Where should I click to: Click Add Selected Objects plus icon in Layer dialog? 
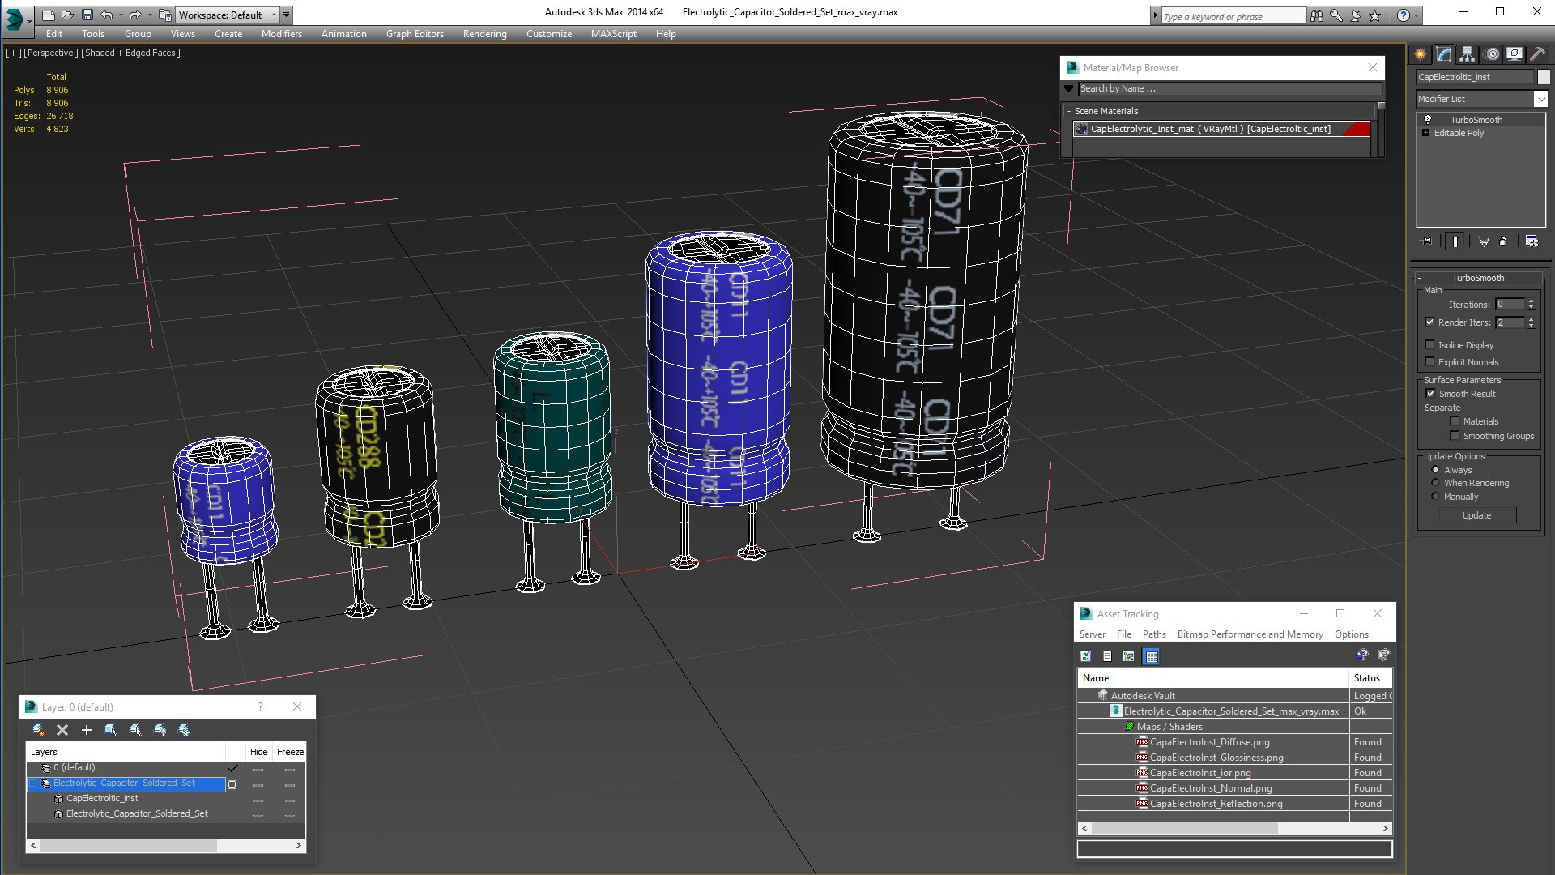click(87, 730)
